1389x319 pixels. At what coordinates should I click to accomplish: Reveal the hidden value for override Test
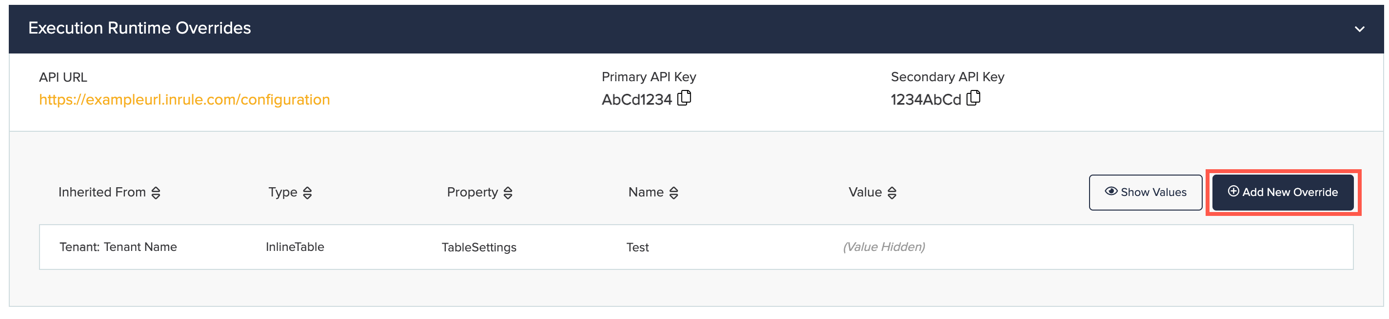(x=1145, y=192)
